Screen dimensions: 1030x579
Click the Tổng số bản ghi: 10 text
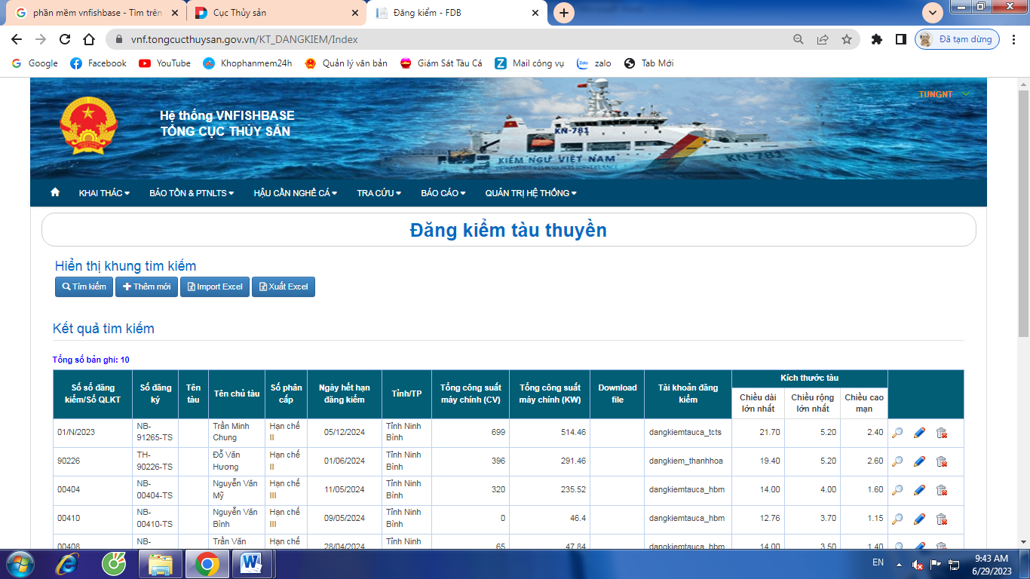[91, 360]
